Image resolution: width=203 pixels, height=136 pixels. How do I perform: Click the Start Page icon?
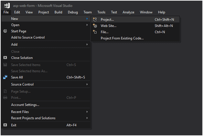pos(5,31)
